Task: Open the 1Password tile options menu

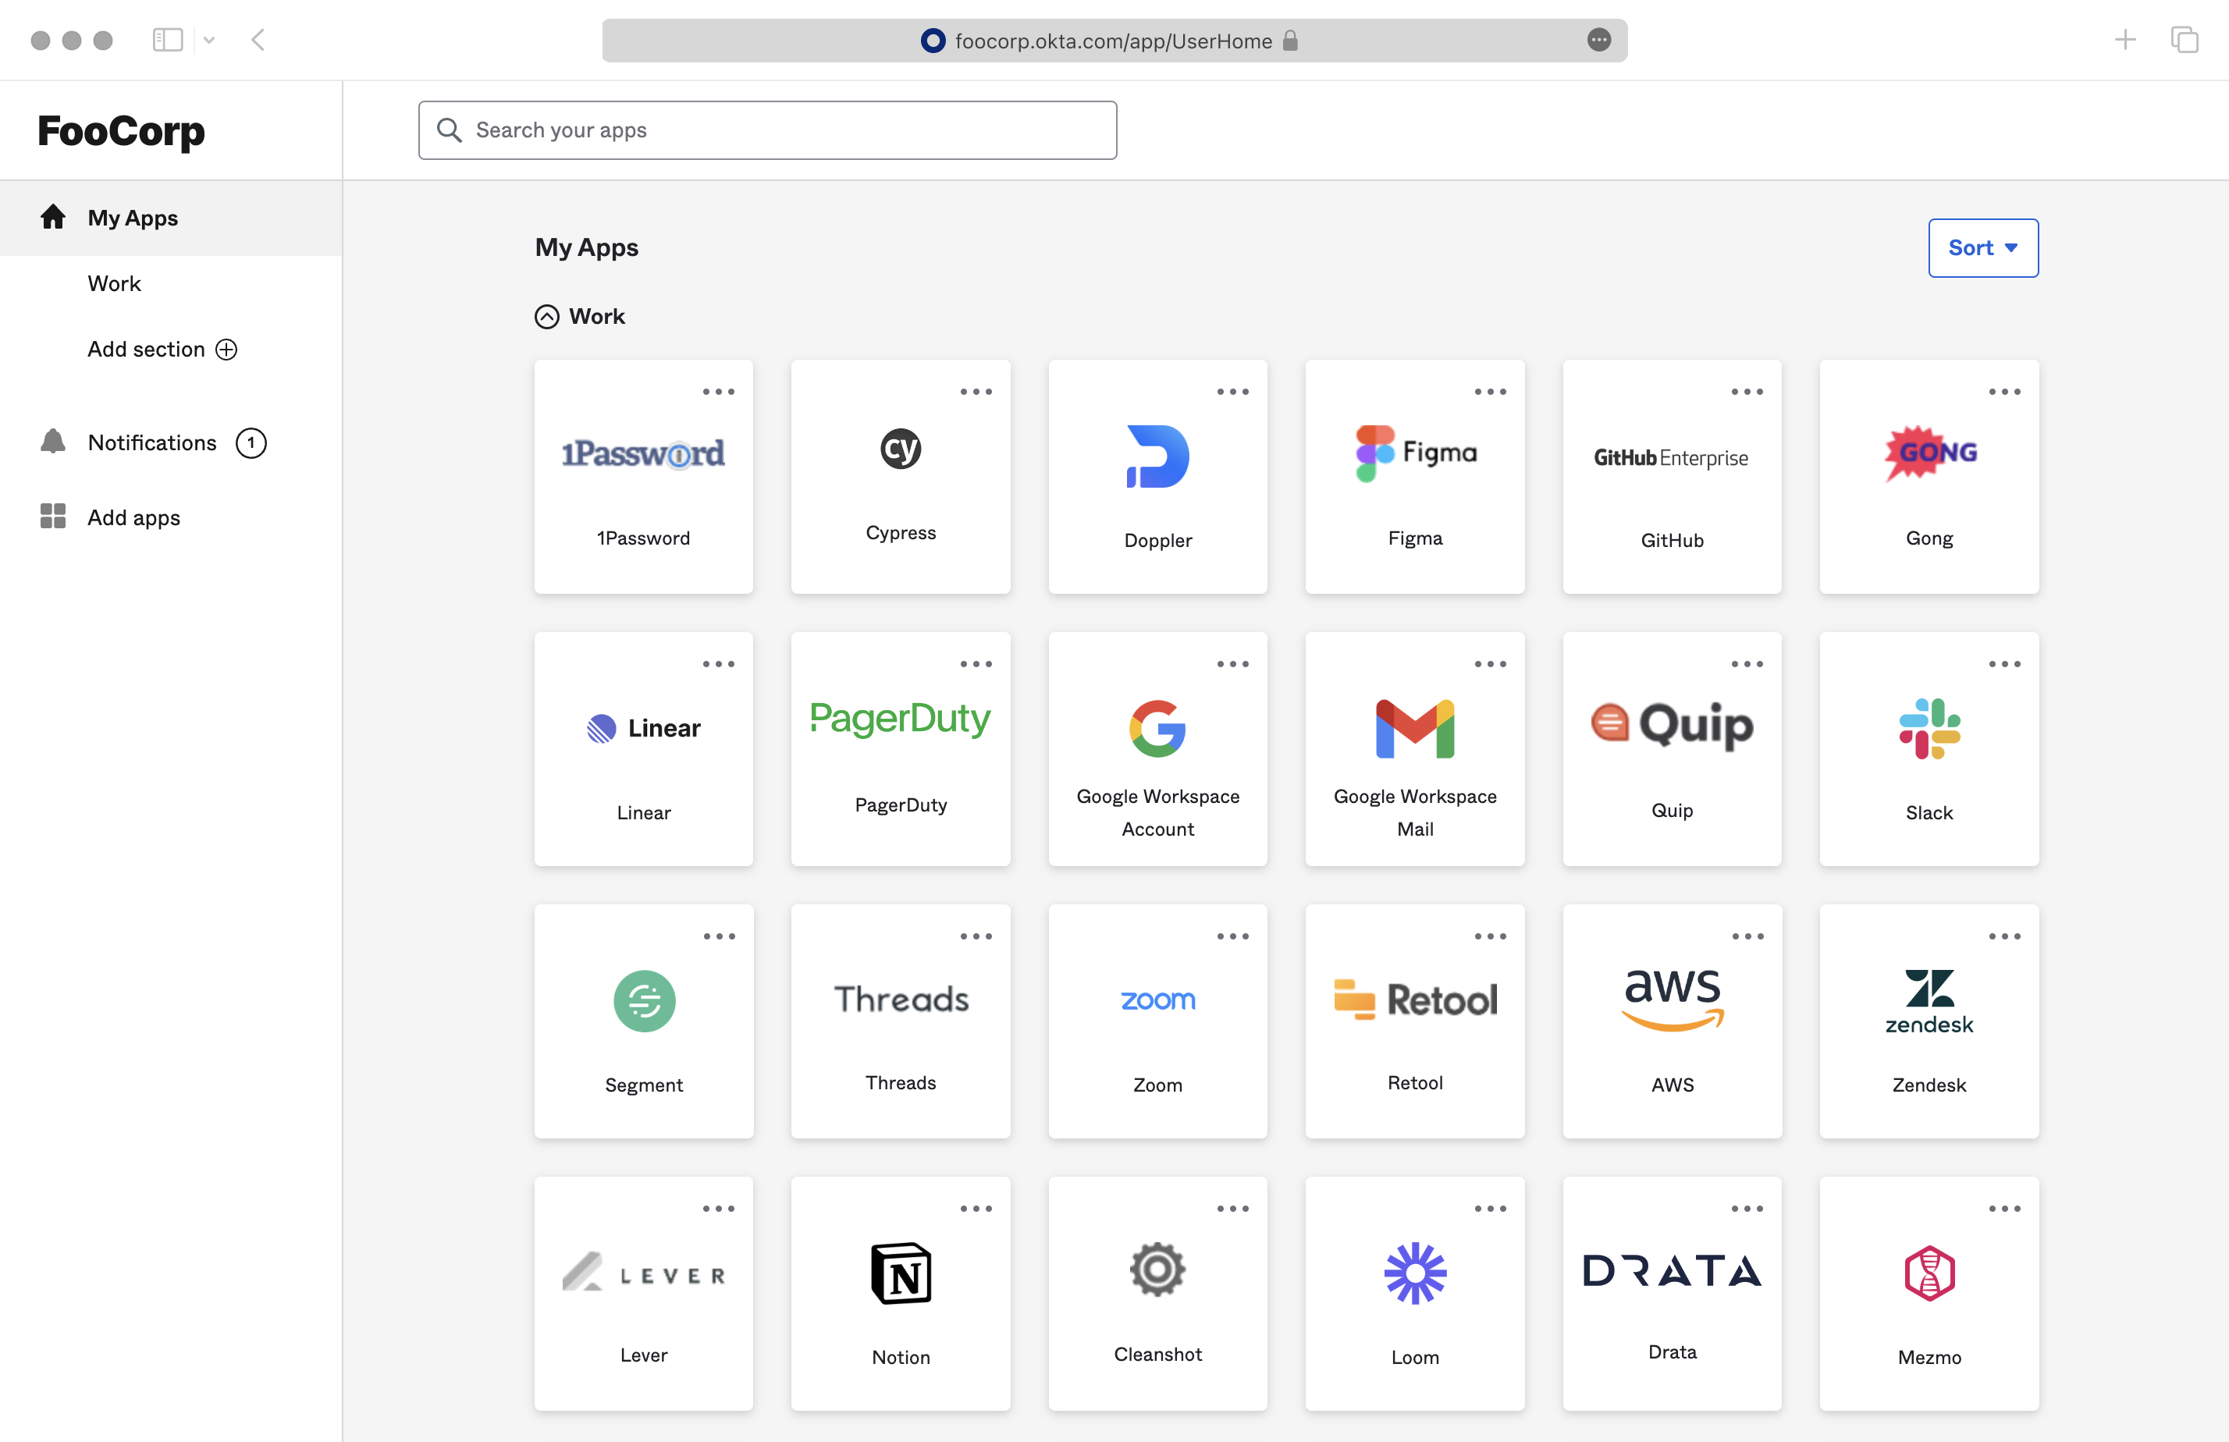Action: [x=718, y=392]
